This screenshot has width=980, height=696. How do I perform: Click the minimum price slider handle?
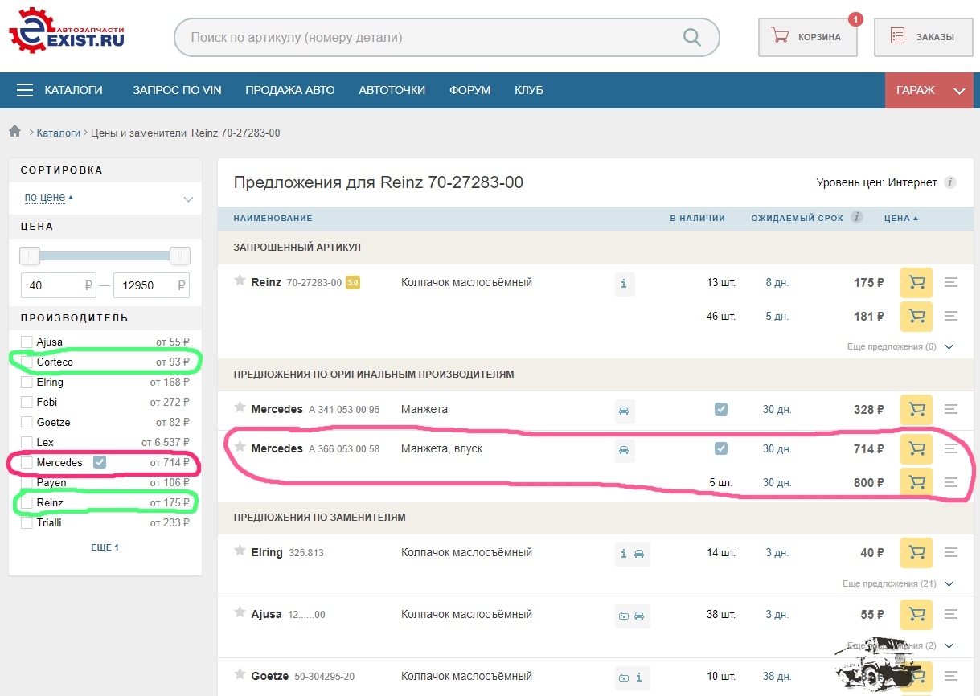(30, 256)
